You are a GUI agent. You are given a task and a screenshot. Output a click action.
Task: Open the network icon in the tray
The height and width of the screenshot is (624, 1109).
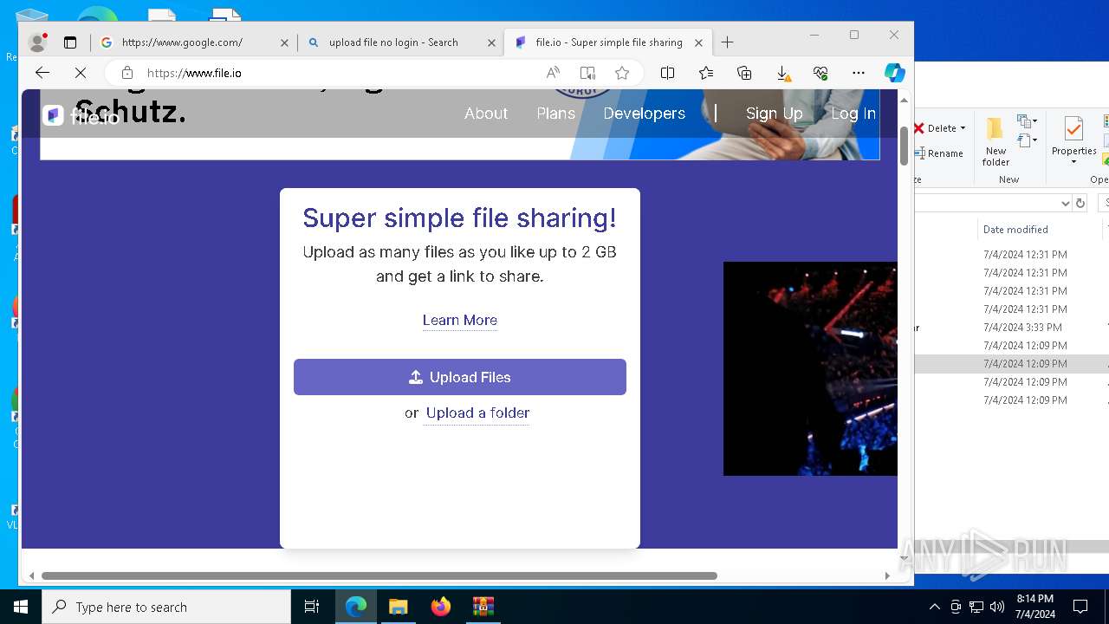(x=976, y=607)
